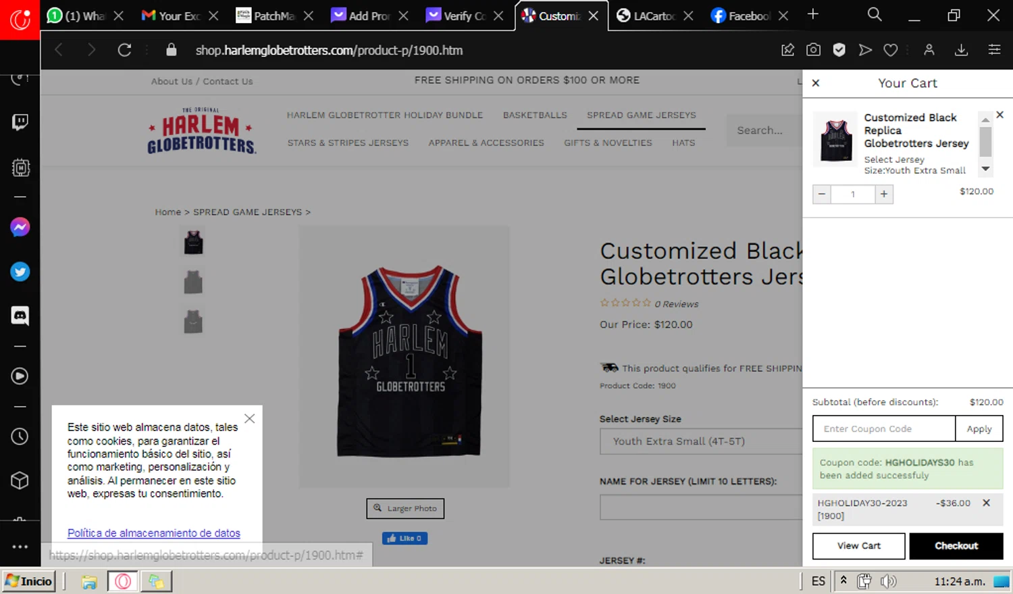Image resolution: width=1013 pixels, height=594 pixels.
Task: Open GX Control chip icon in sidebar
Action: click(20, 168)
